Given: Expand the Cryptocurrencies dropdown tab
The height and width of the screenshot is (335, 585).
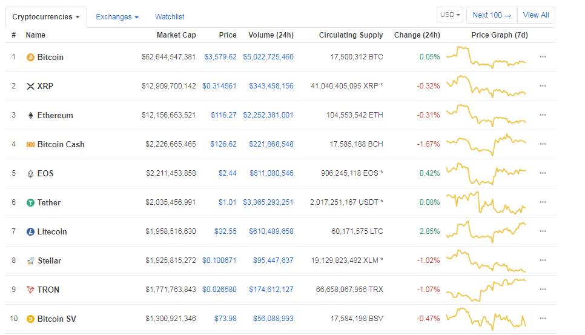Looking at the screenshot, I should click(46, 17).
